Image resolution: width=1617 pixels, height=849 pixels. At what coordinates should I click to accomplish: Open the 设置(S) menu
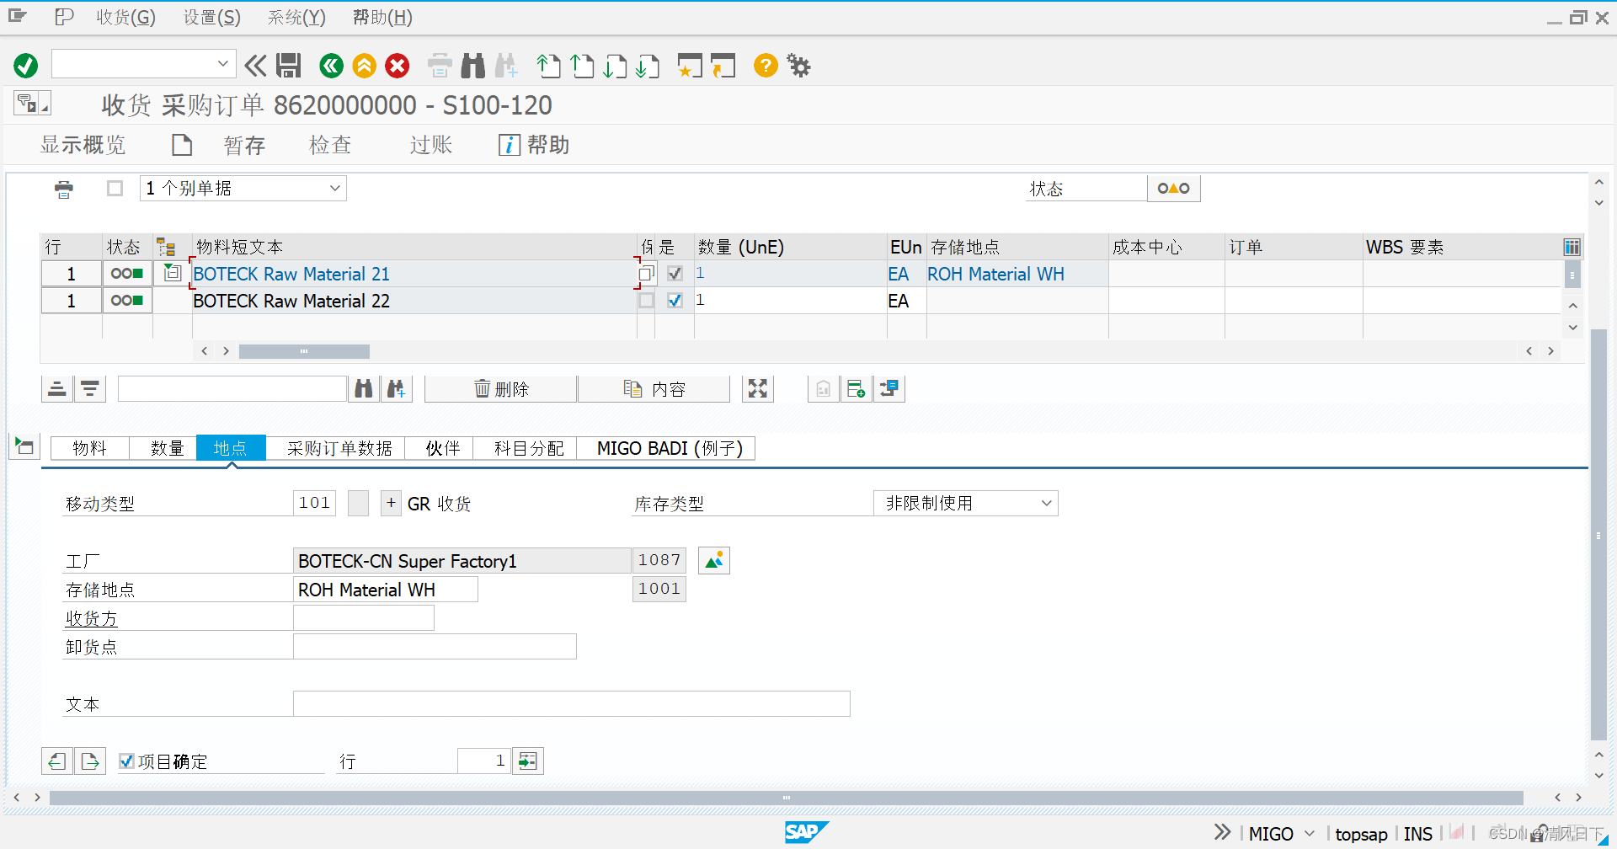[x=212, y=18]
